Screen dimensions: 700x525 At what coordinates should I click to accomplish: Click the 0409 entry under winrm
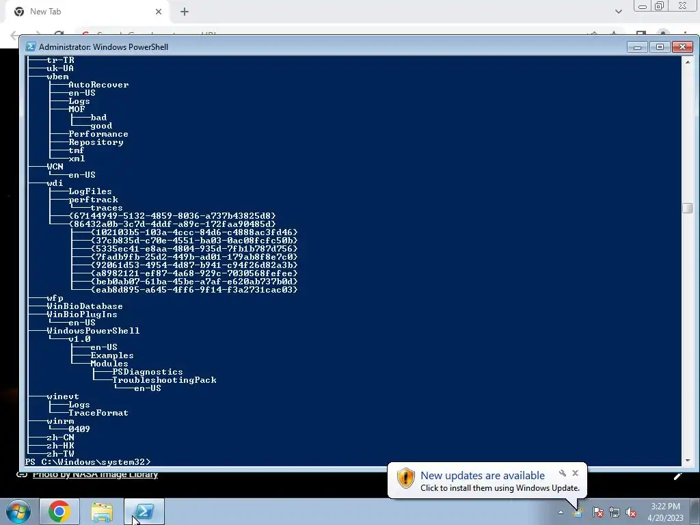79,429
